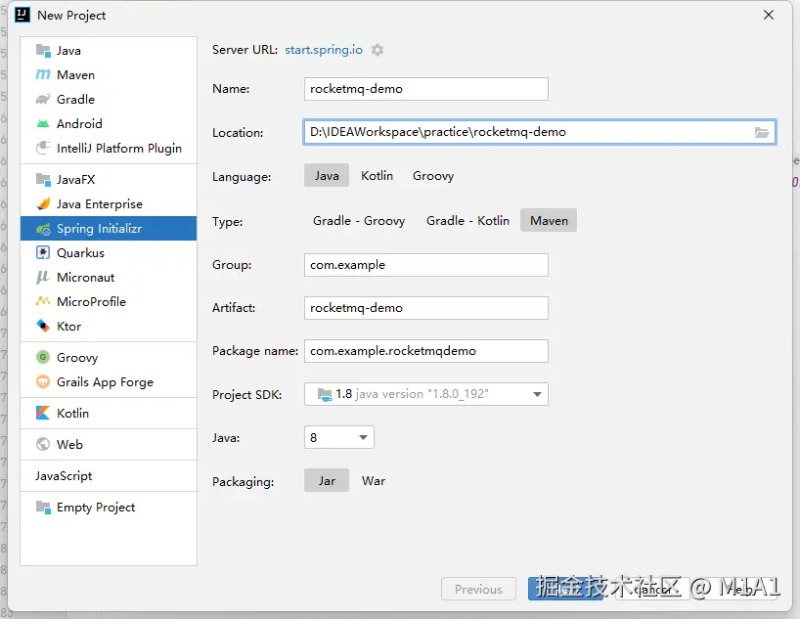The image size is (800, 619).
Task: Choose Maven build type
Action: click(549, 220)
